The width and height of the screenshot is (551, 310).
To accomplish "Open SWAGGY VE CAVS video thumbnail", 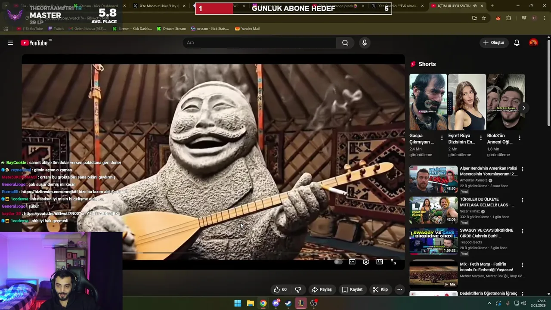I will pyautogui.click(x=433, y=242).
